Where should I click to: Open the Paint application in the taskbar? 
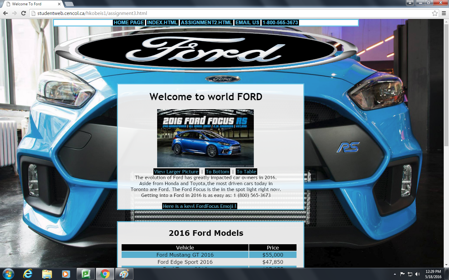pyautogui.click(x=124, y=274)
